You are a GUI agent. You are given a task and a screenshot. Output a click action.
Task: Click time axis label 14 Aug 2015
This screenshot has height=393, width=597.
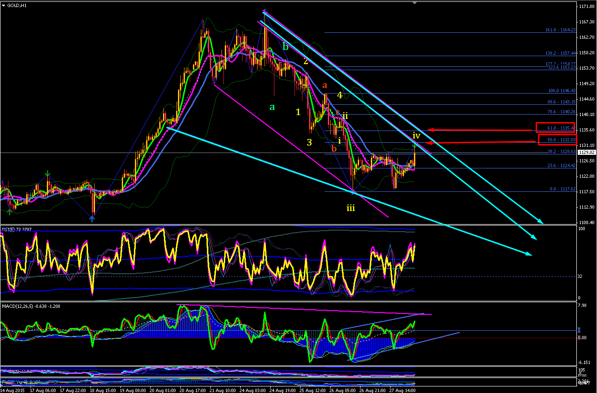[x=11, y=390]
